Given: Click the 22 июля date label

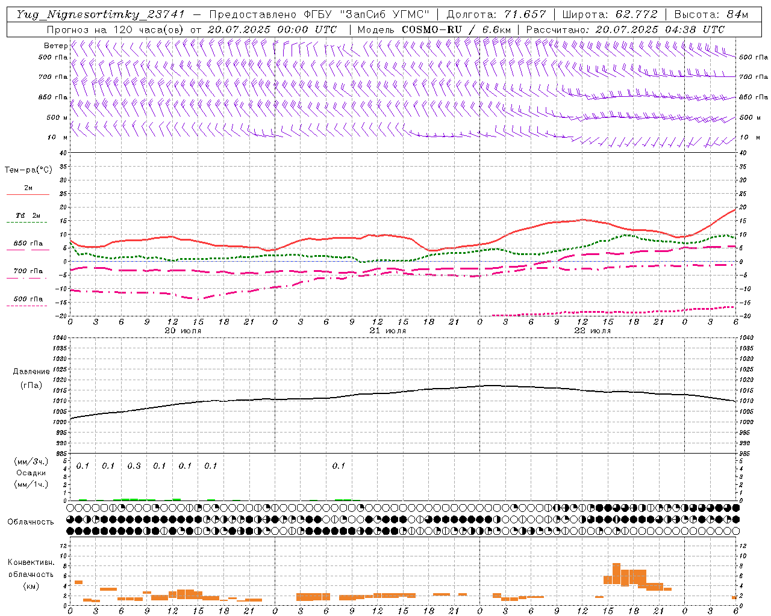Looking at the screenshot, I should 592,330.
